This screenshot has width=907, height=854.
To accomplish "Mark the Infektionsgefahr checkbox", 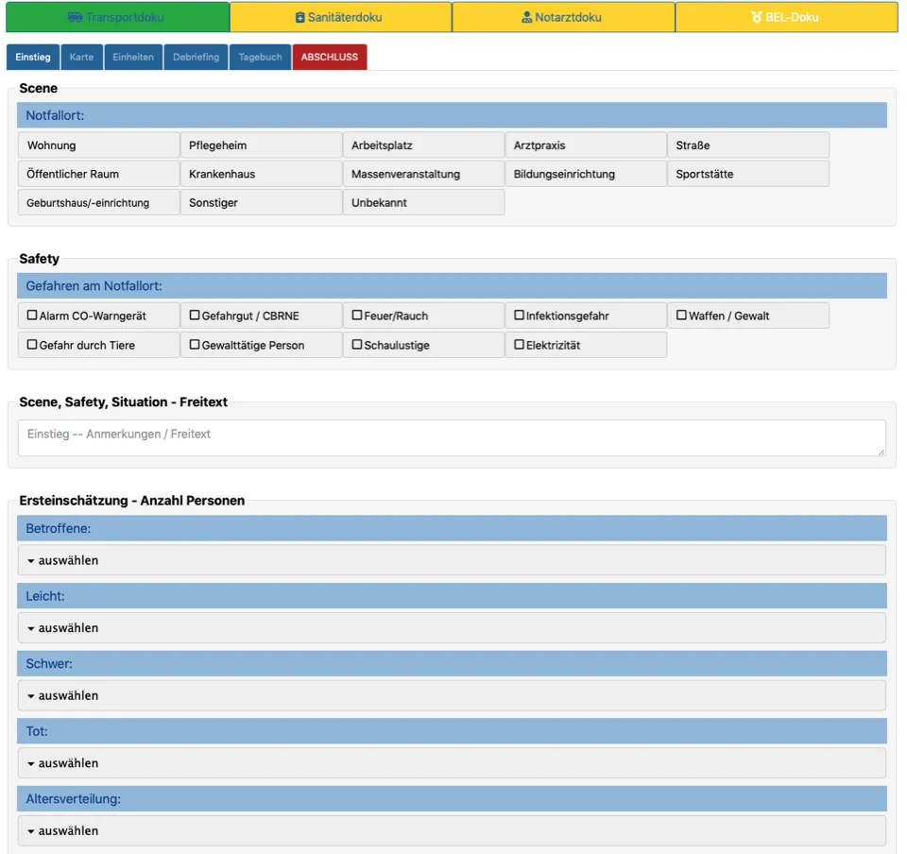I will 520,316.
